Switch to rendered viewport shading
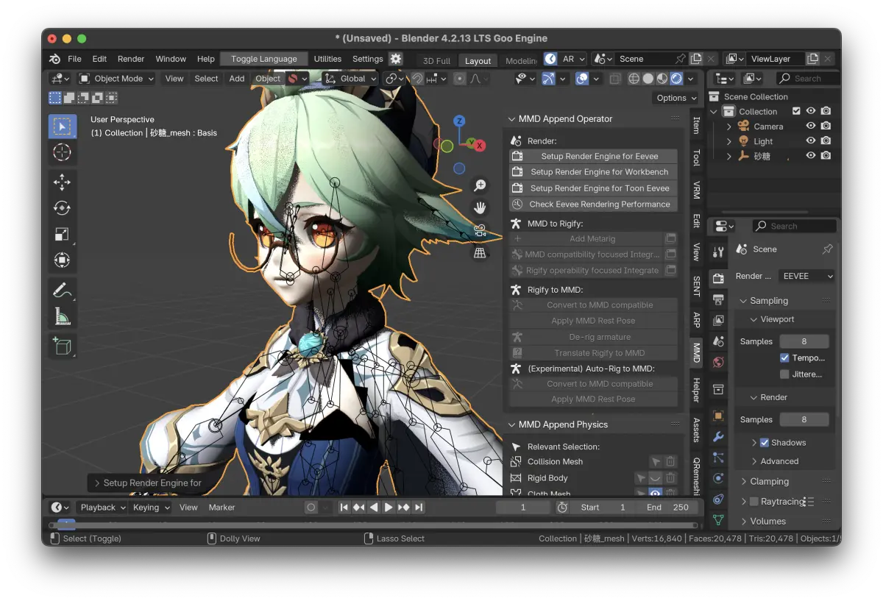This screenshot has width=883, height=601. point(676,79)
